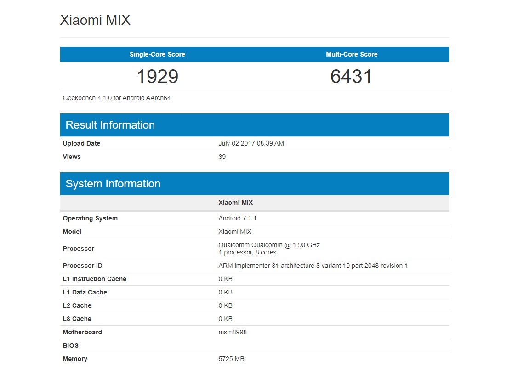Select the Operating System label
This screenshot has height=373, width=512.
click(90, 219)
